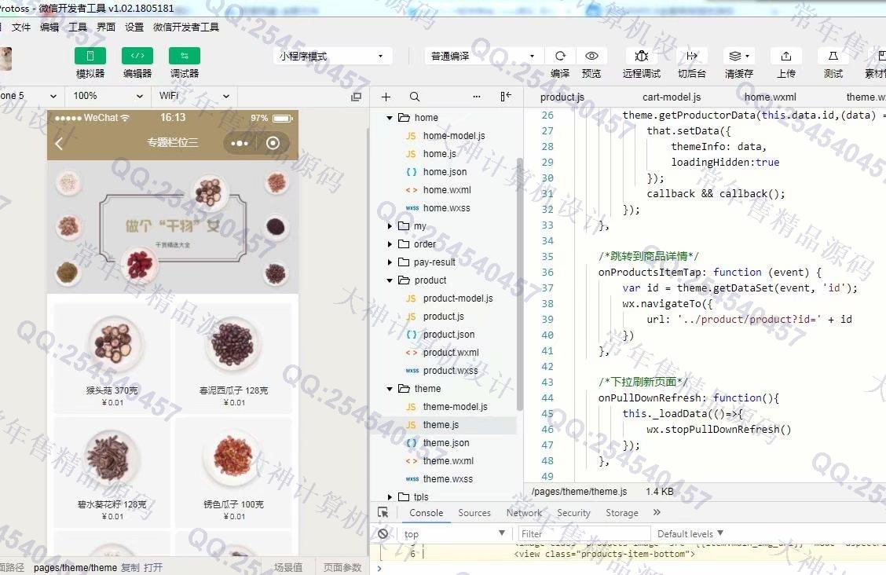This screenshot has height=575, width=886.
Task: Collapse the theme folder
Action: (390, 389)
